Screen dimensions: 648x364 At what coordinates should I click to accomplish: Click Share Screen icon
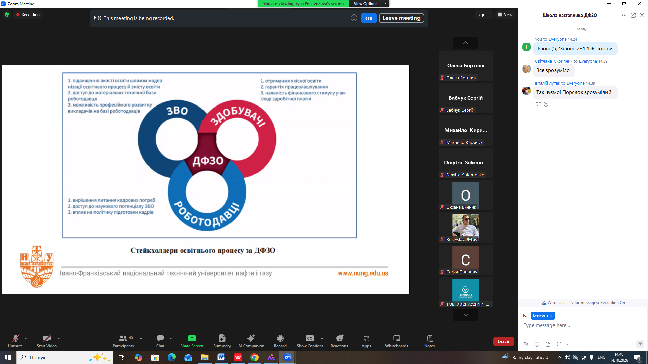(x=192, y=338)
